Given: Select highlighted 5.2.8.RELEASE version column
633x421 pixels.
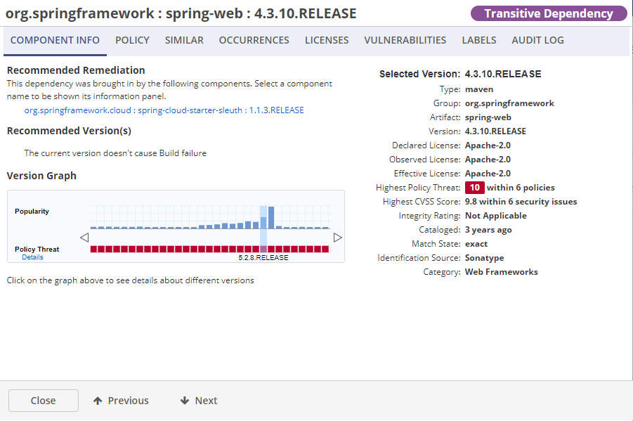Looking at the screenshot, I should (x=263, y=229).
